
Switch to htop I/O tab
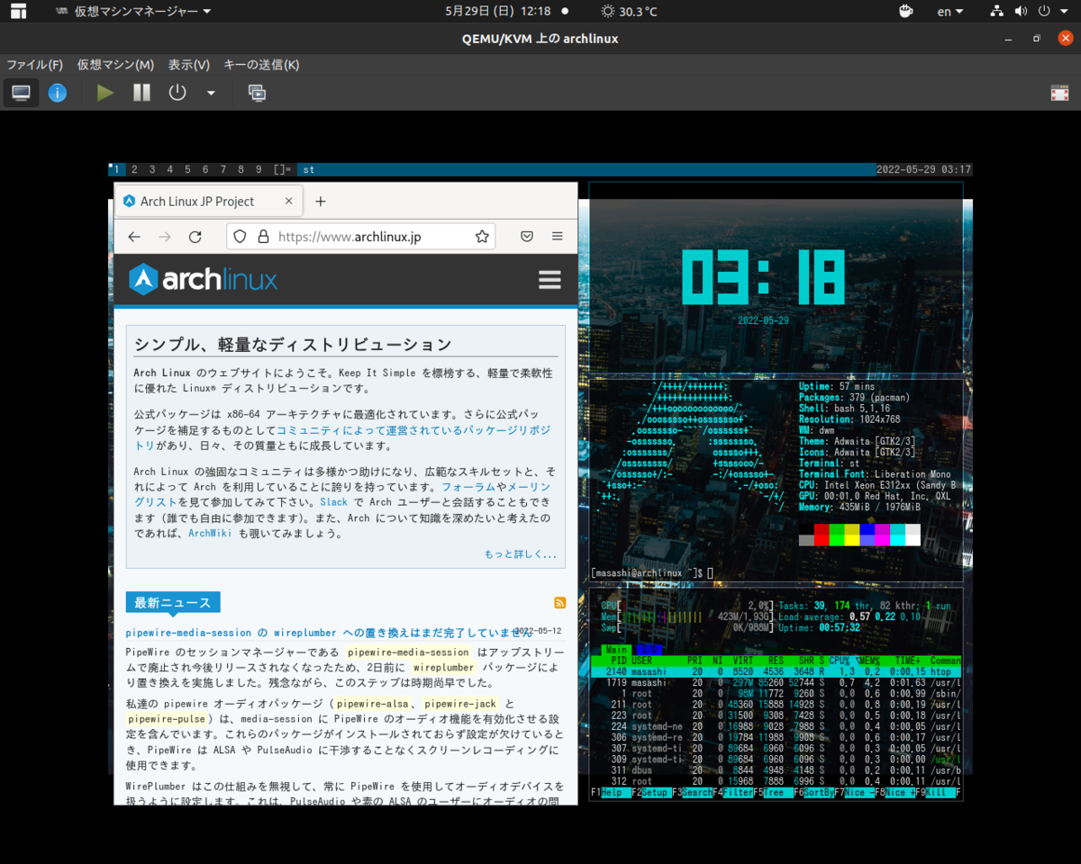[648, 650]
